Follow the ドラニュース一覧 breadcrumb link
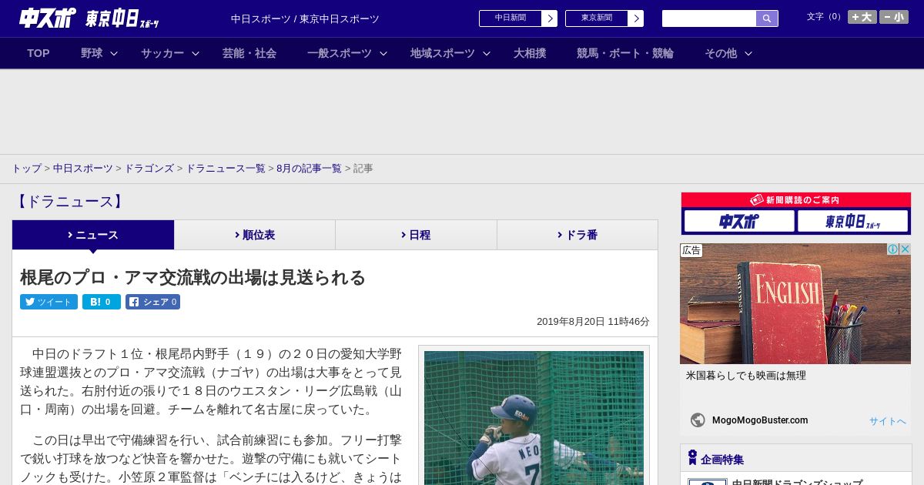 pyautogui.click(x=226, y=169)
